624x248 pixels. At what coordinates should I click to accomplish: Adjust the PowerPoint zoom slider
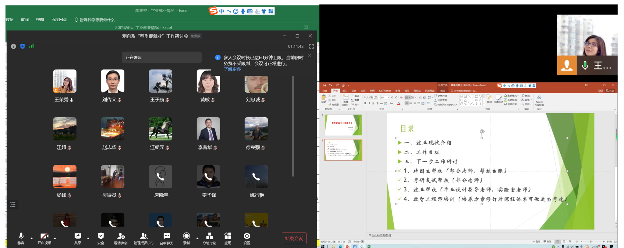pyautogui.click(x=591, y=242)
